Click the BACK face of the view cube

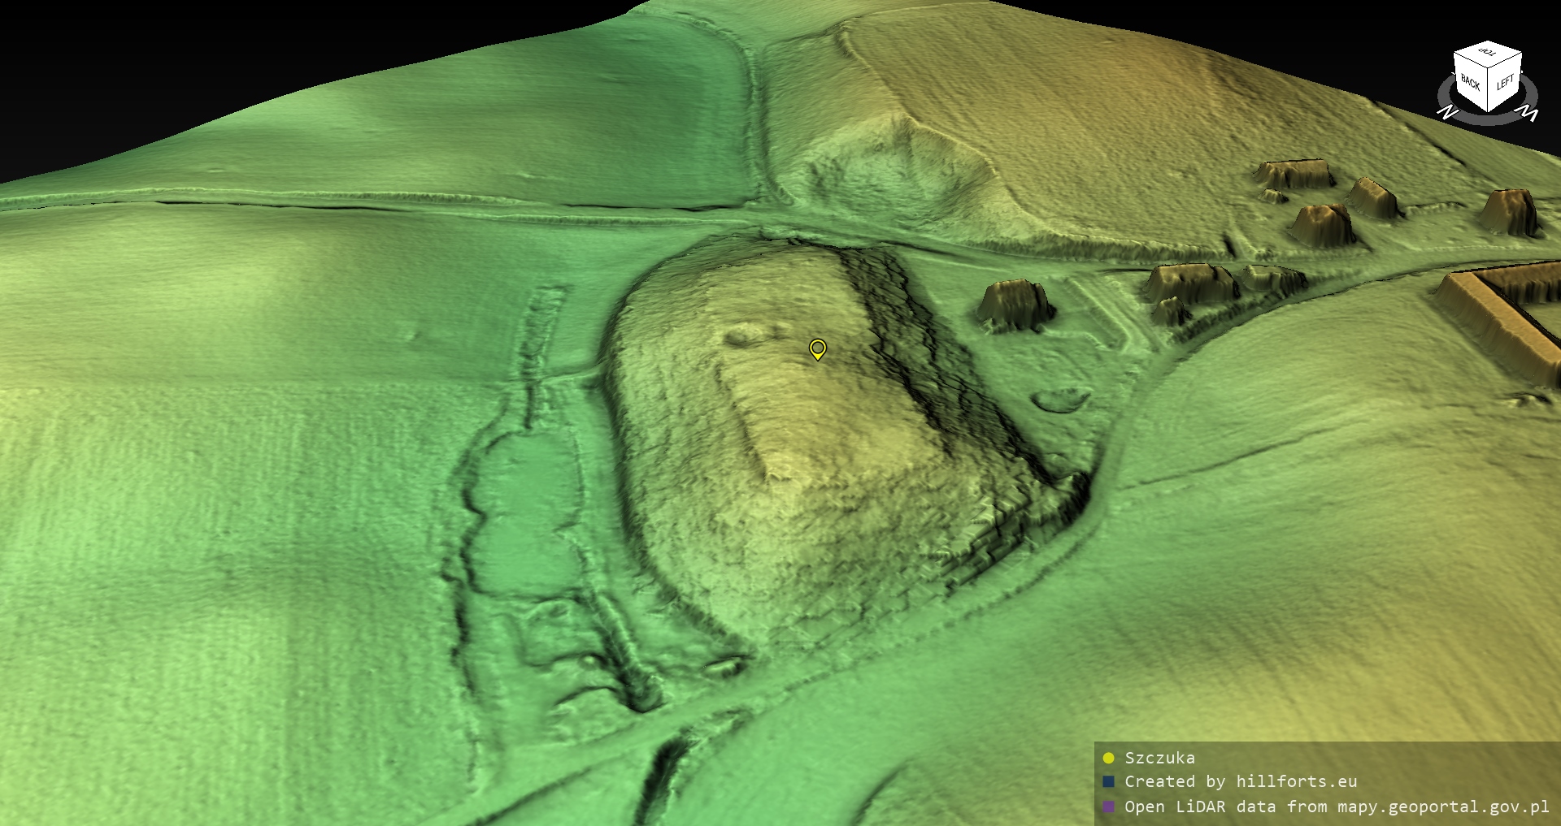pos(1470,83)
